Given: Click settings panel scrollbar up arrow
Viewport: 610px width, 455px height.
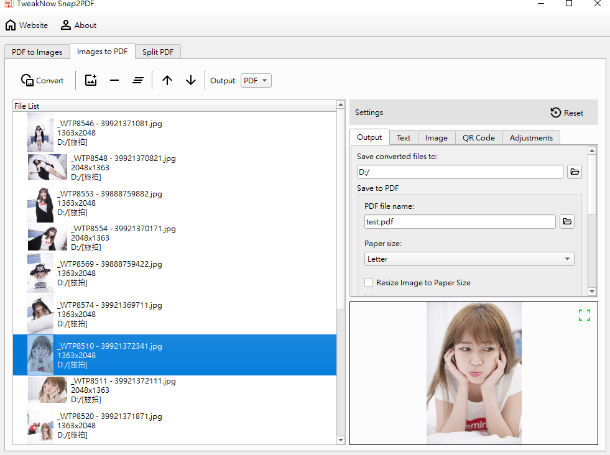Looking at the screenshot, I should 592,150.
